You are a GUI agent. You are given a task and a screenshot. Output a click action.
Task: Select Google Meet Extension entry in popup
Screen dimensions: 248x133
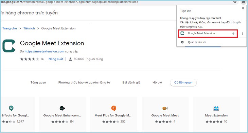[x=208, y=34]
